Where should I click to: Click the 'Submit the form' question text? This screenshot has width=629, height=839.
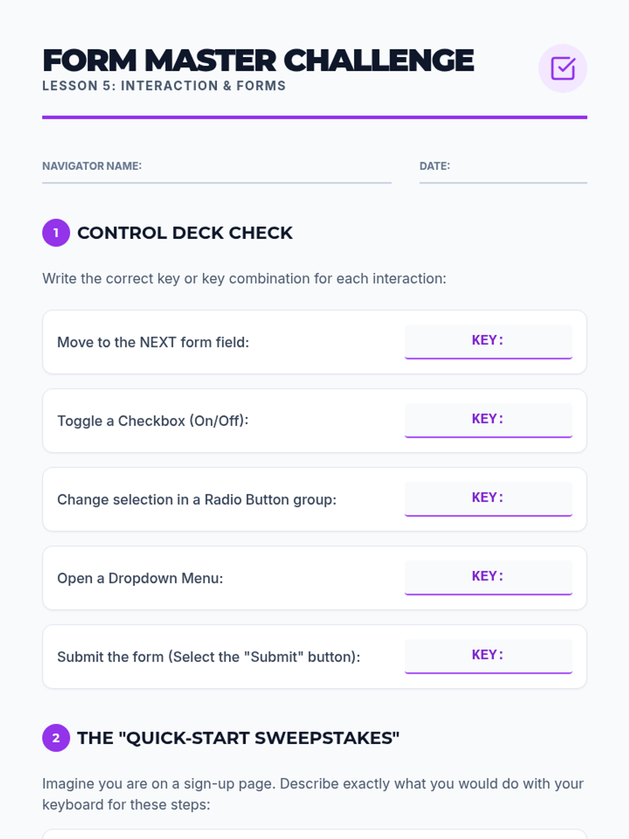pos(209,657)
